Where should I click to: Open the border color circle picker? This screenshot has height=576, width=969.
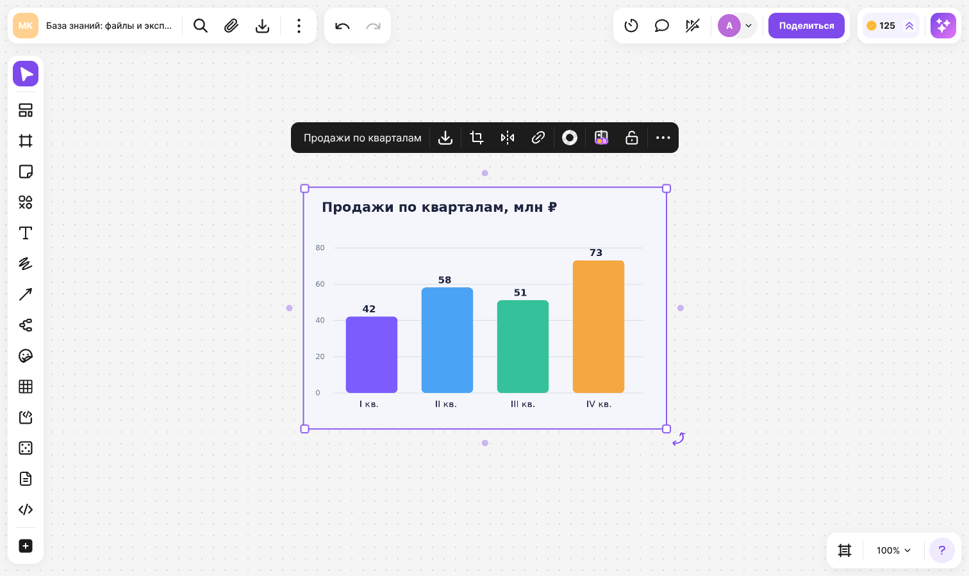[570, 138]
